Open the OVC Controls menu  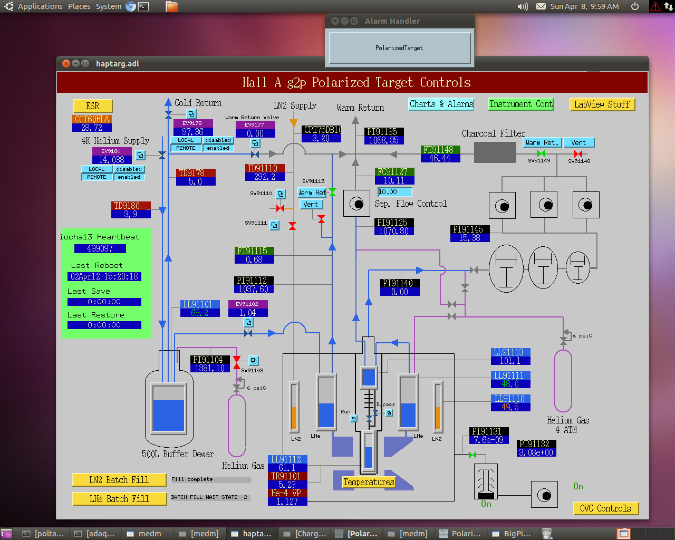[606, 508]
